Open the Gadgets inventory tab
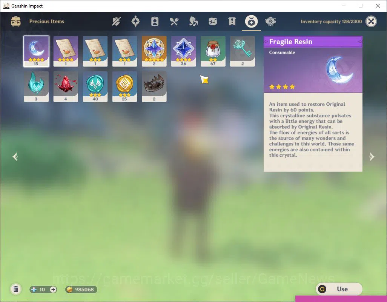The width and height of the screenshot is (387, 302). [212, 22]
